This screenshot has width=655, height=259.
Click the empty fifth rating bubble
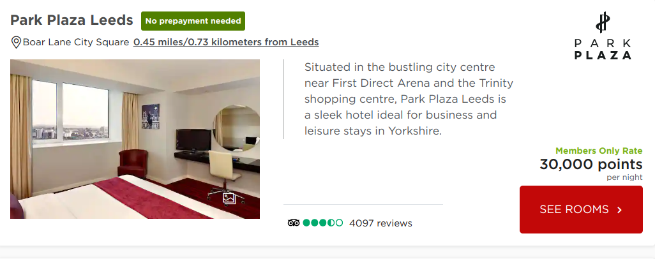click(339, 223)
